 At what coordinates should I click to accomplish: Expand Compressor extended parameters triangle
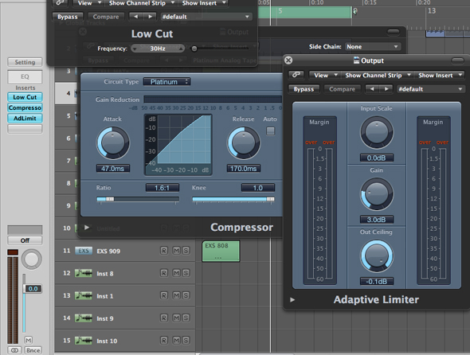(87, 228)
